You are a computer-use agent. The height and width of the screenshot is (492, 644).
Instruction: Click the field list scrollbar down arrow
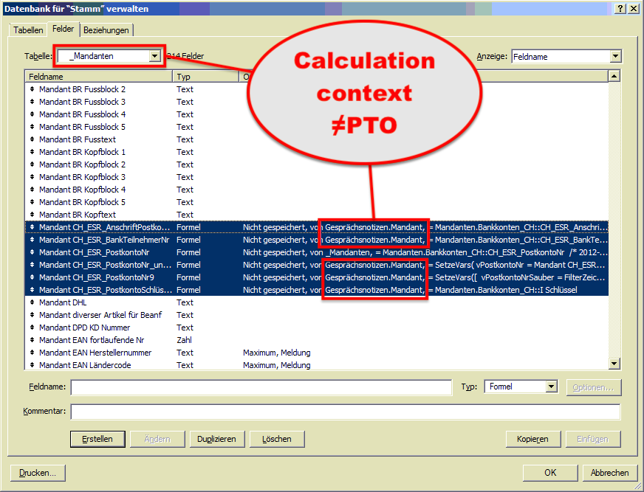click(x=614, y=363)
